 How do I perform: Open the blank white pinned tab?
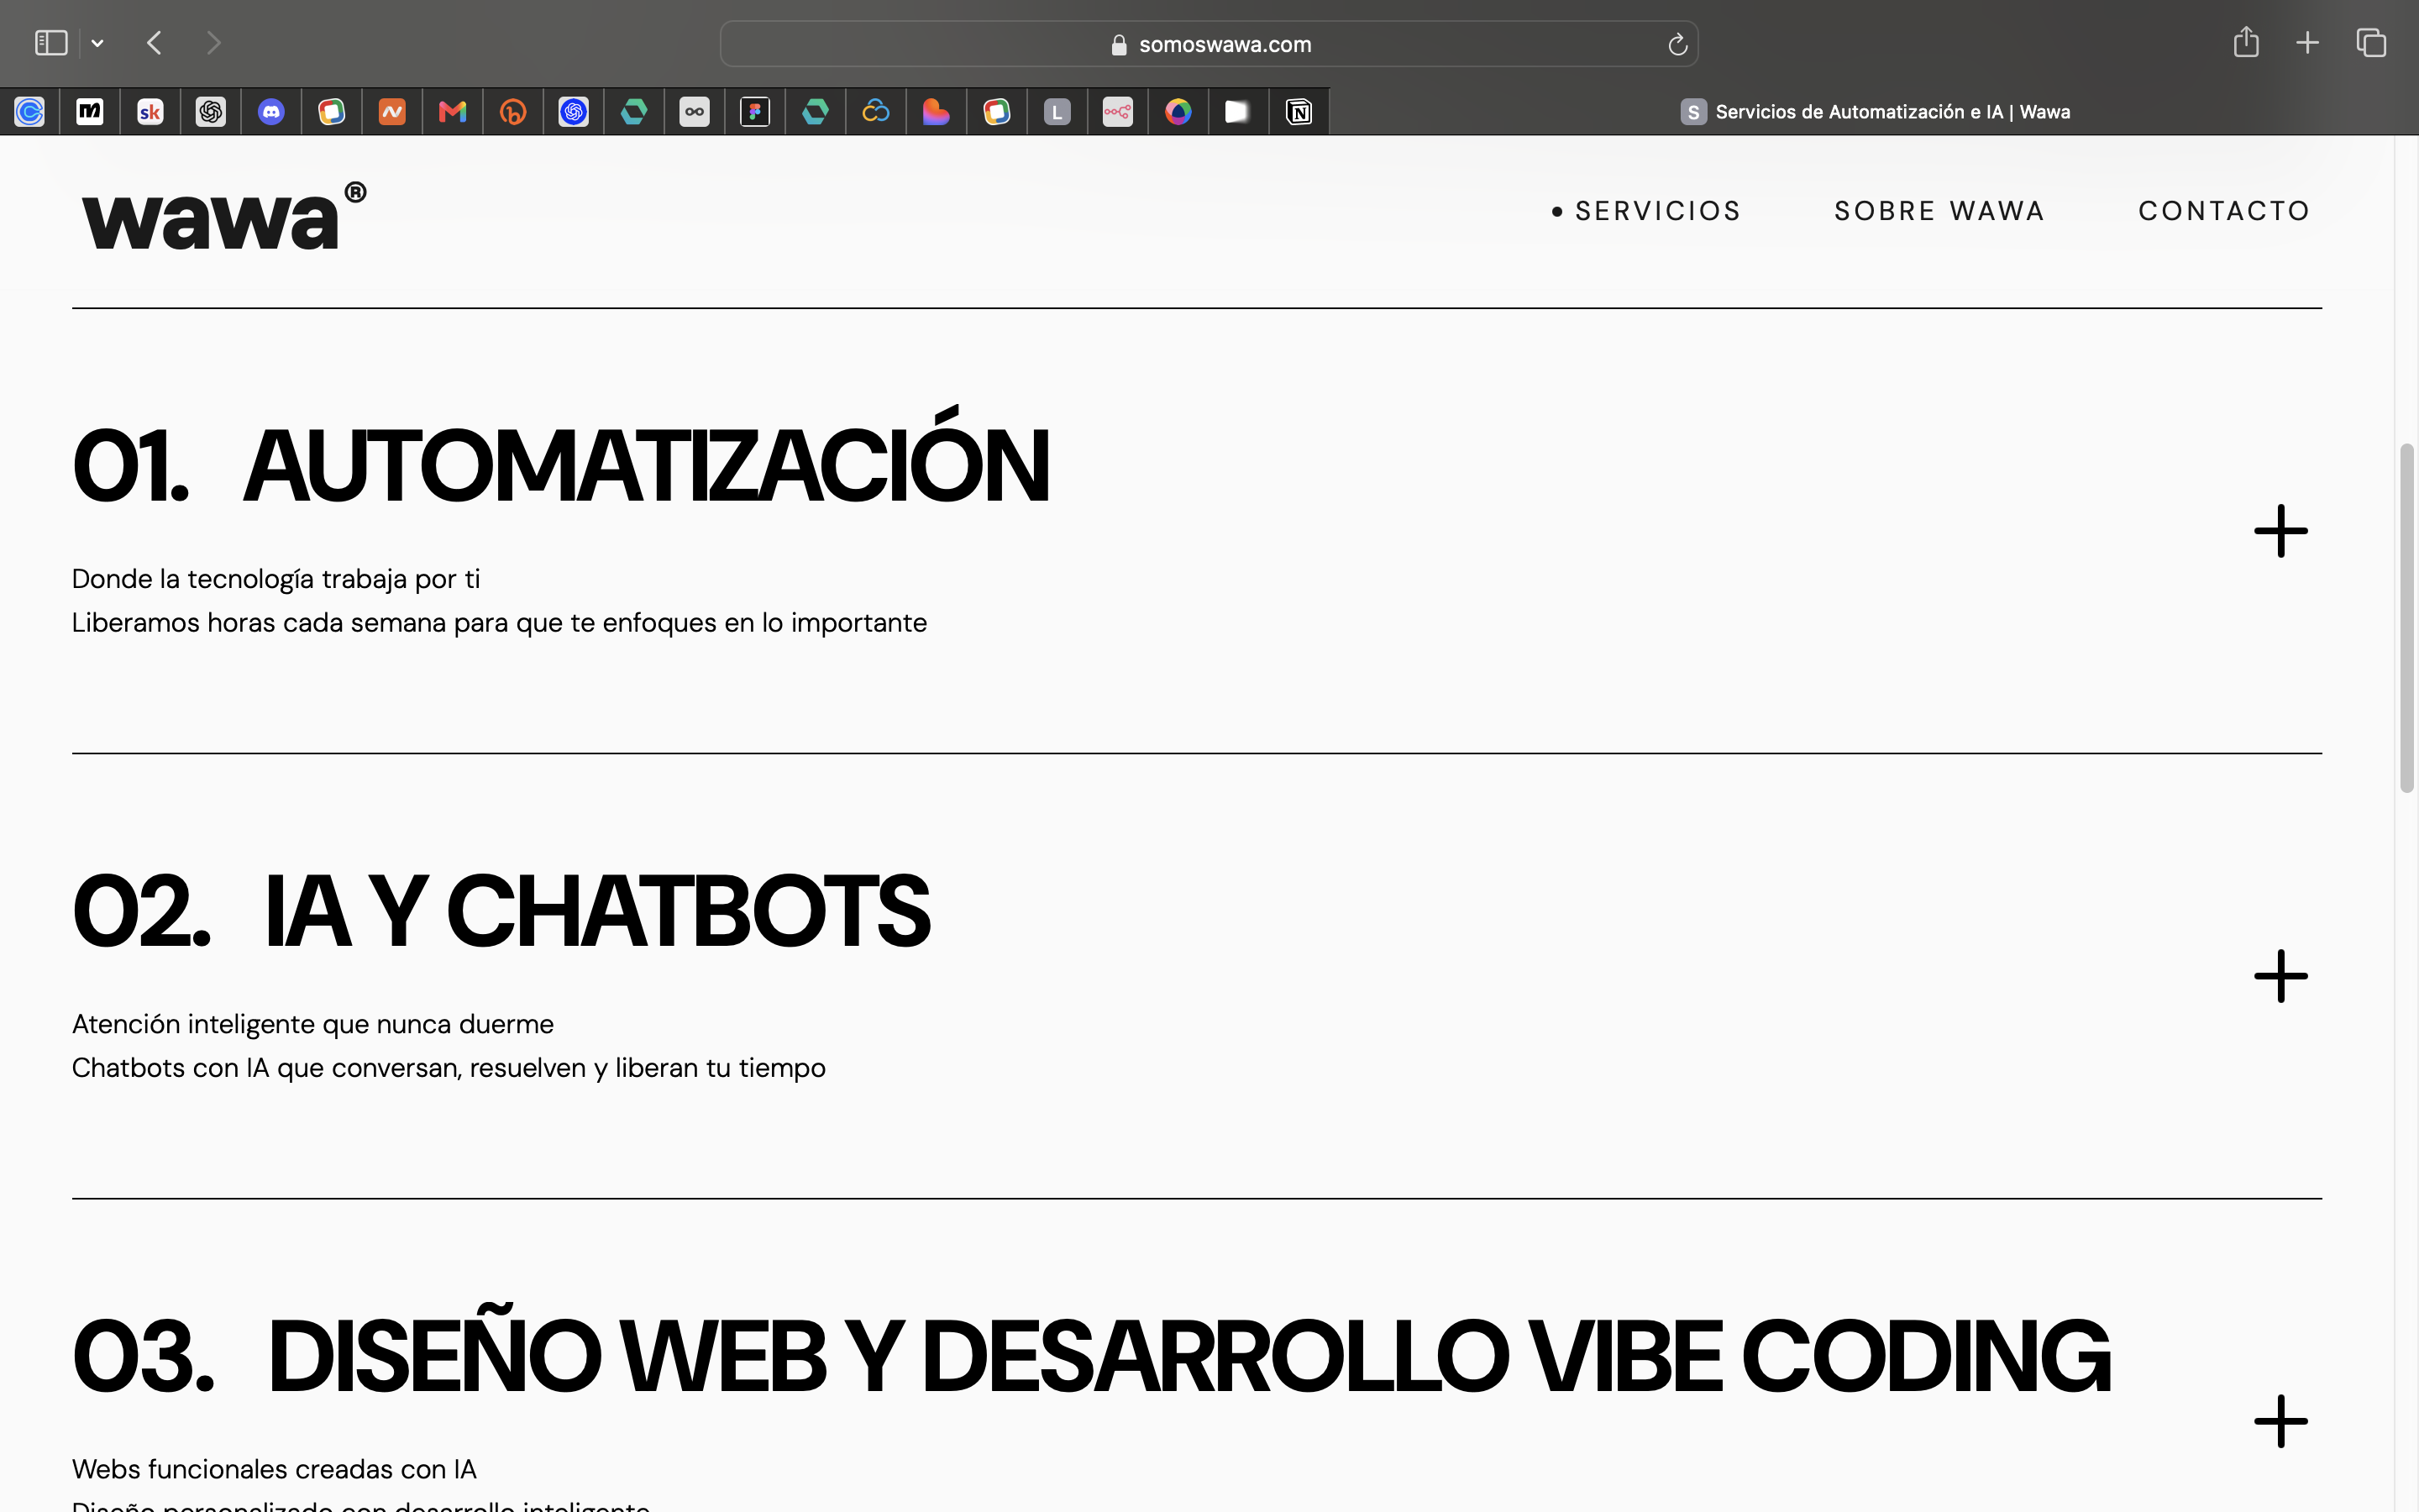(x=1237, y=112)
